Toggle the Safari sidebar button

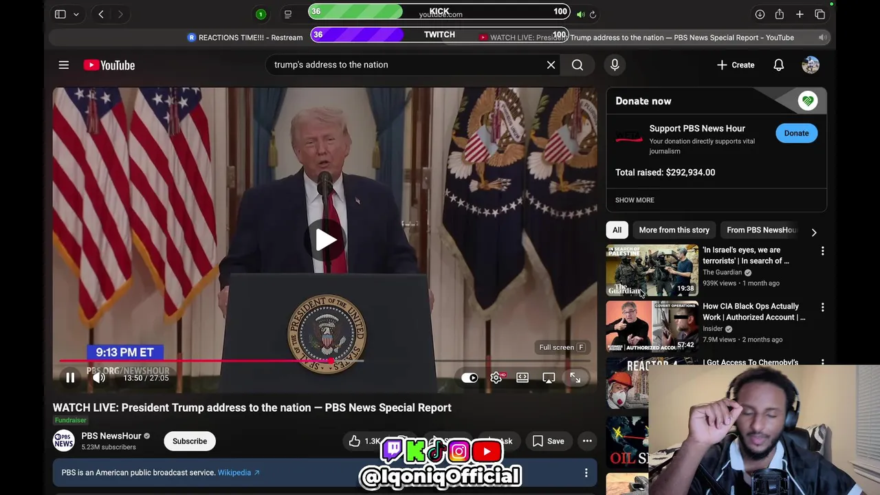pos(60,14)
